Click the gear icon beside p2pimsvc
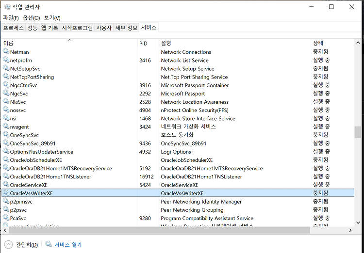This screenshot has height=253, width=364. 6,201
